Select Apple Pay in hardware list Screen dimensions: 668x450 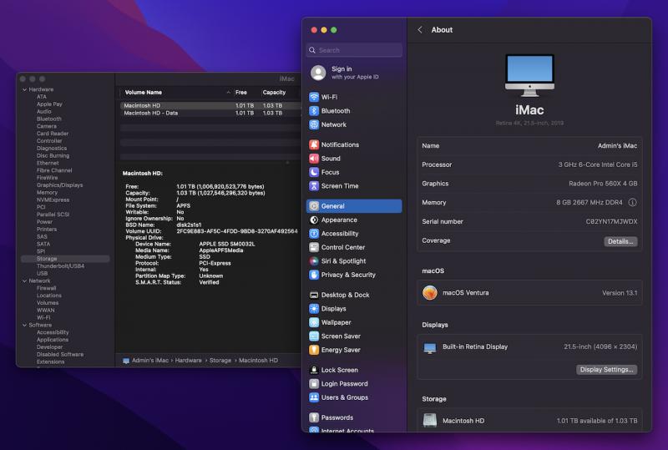49,104
